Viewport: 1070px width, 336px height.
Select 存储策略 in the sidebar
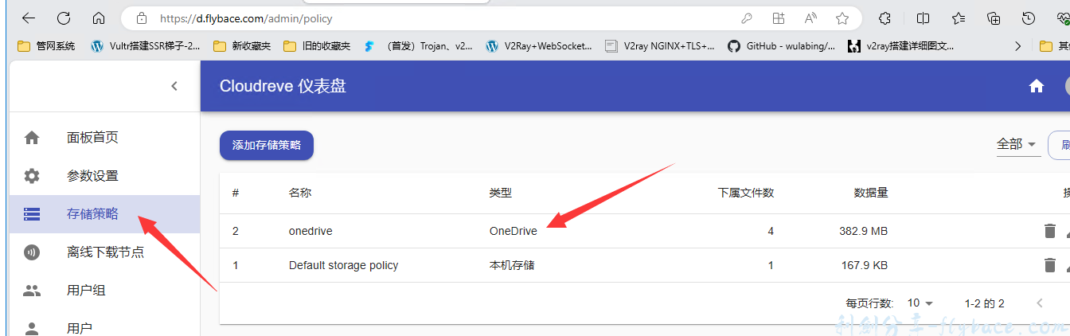click(x=92, y=214)
